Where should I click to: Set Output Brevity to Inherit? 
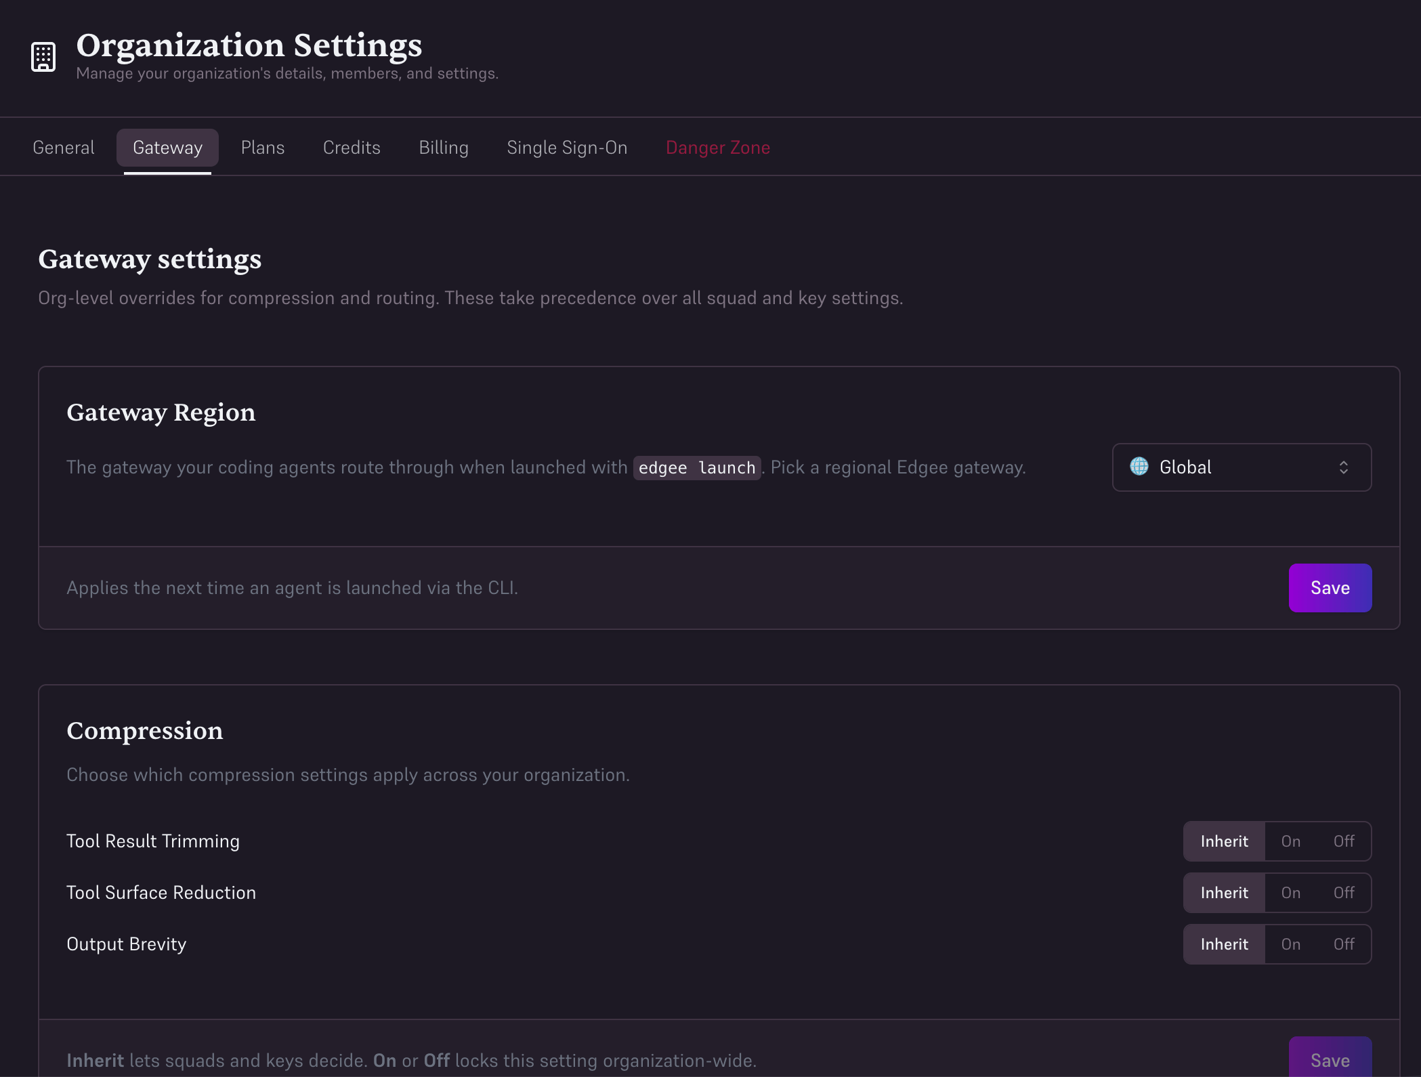click(1225, 944)
